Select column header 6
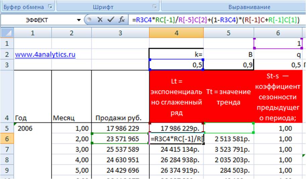Viewport: 306px width, 179px height. pyautogui.click(x=278, y=33)
